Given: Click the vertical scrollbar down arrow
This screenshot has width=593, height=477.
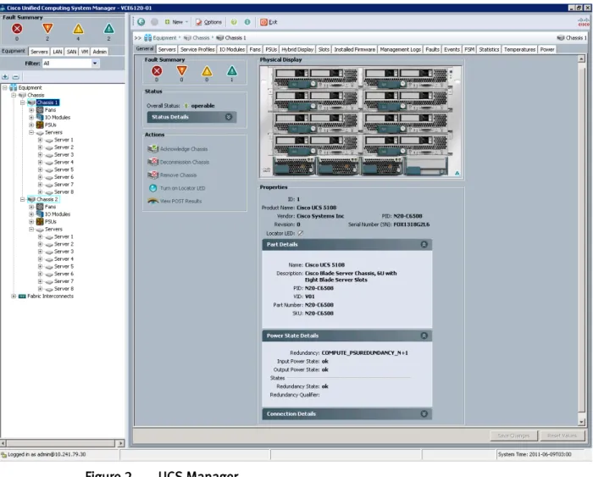Looking at the screenshot, I should (x=582, y=421).
